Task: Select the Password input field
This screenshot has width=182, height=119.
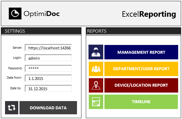Action: [x=48, y=68]
